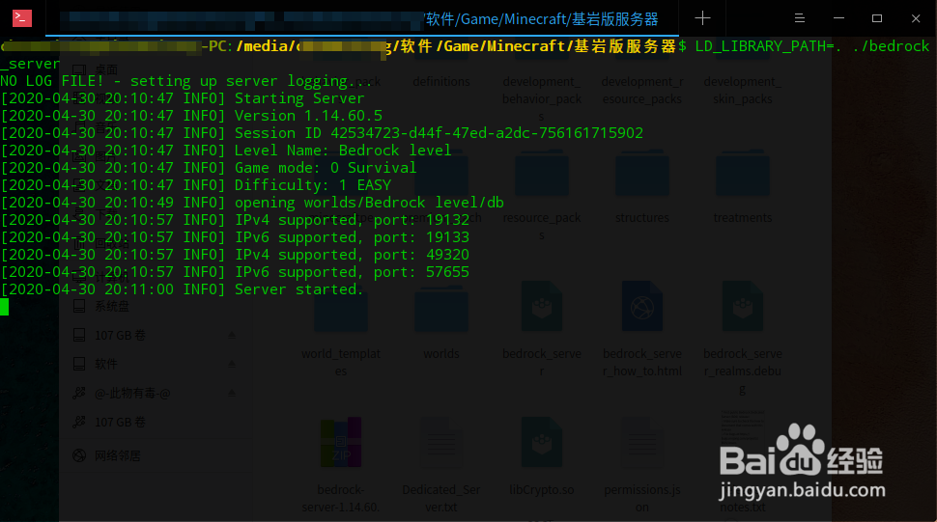
Task: Open the terminal hamburger menu
Action: click(x=800, y=18)
